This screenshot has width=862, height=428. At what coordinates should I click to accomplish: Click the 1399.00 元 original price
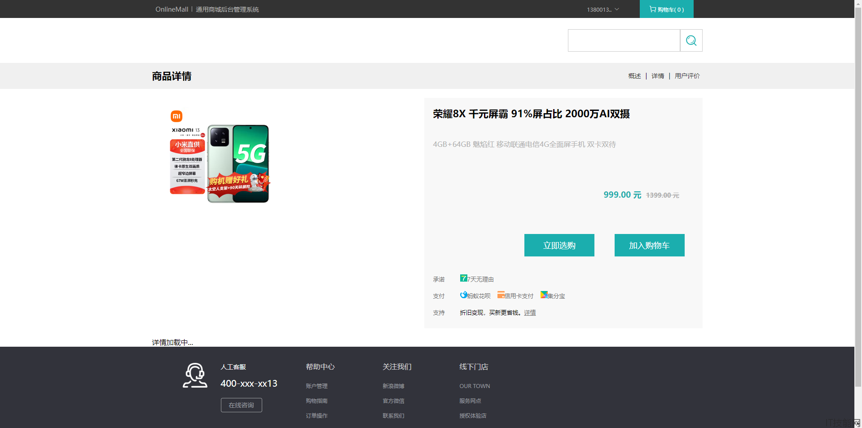[x=663, y=195]
